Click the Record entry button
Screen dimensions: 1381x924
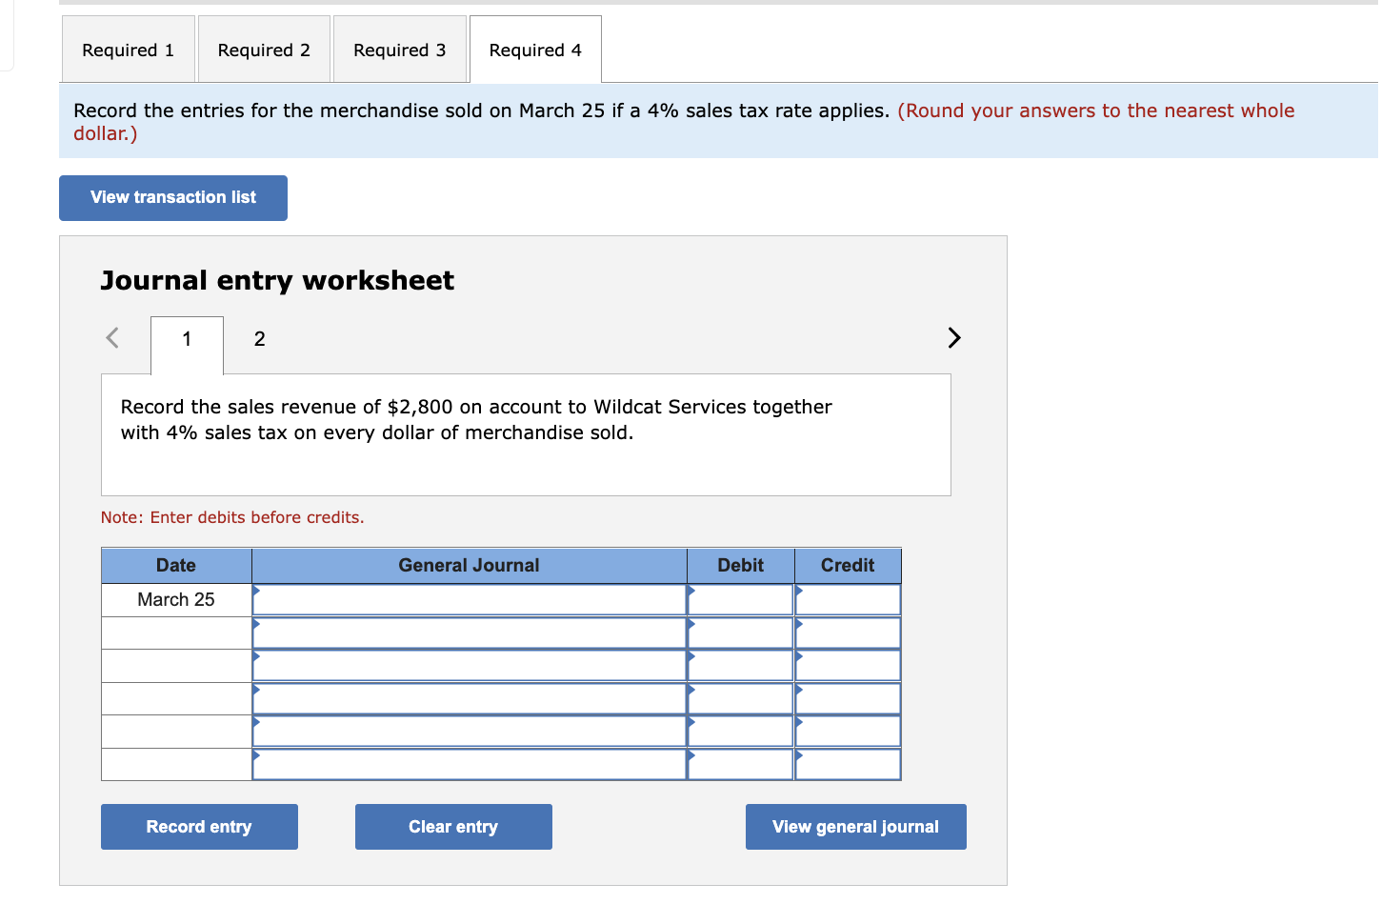point(199,827)
